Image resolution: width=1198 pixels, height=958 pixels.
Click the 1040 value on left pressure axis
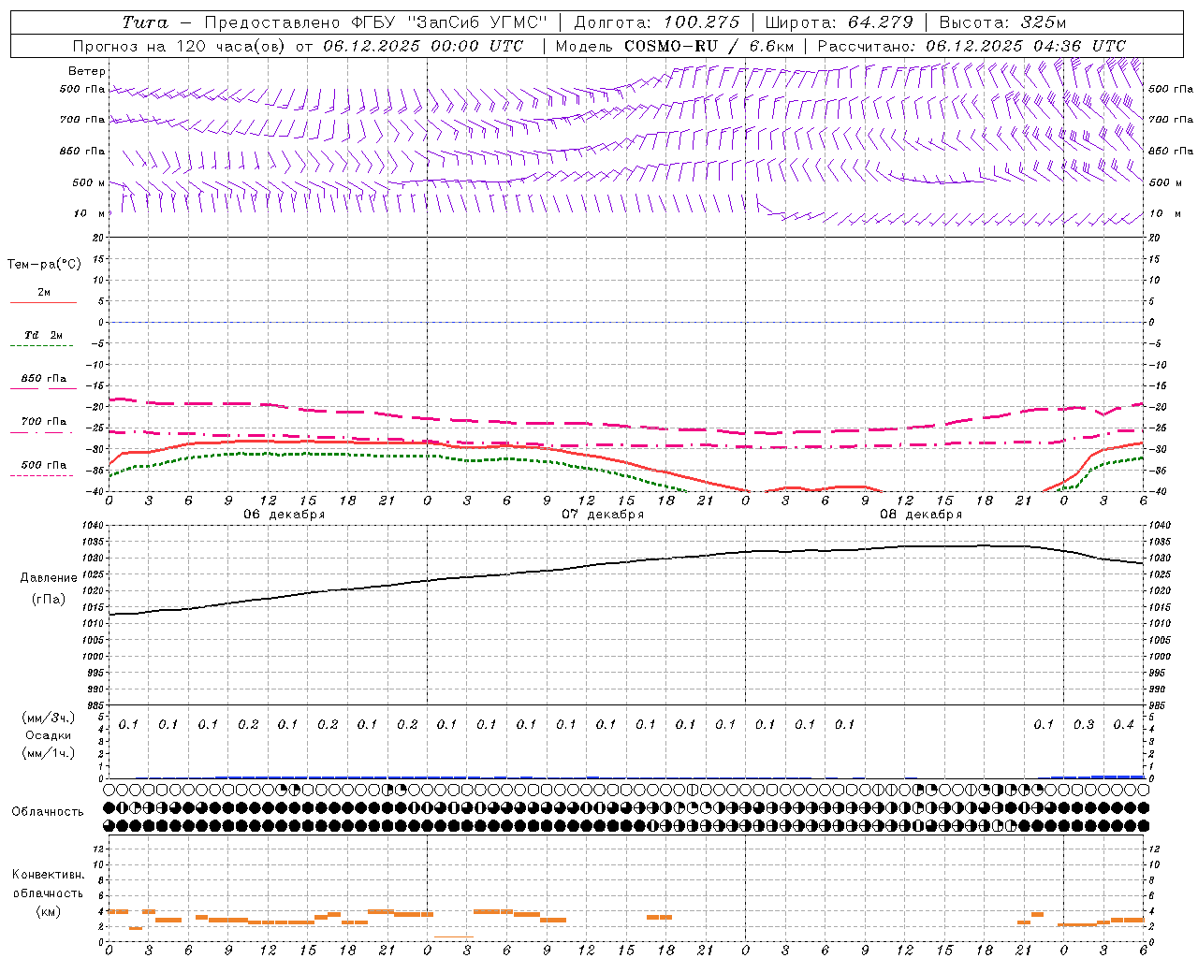click(95, 526)
